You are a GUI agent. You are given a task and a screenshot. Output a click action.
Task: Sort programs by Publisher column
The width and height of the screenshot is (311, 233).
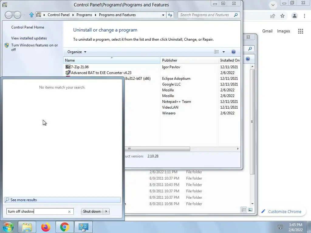pos(189,60)
